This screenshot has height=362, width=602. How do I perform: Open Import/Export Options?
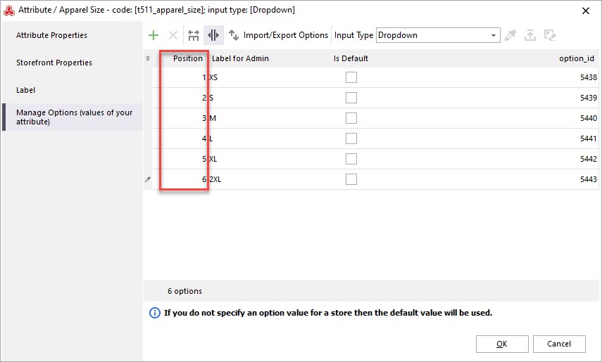278,35
